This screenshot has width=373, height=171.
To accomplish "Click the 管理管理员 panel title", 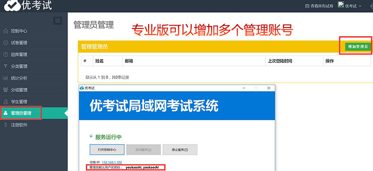I will [x=95, y=47].
